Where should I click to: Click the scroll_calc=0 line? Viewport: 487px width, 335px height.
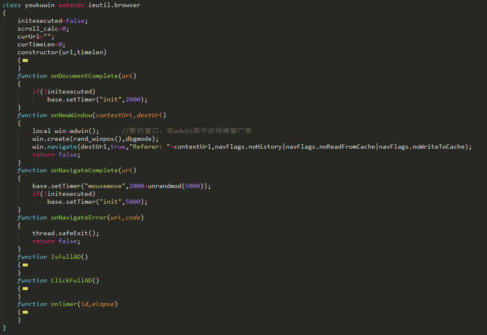[43, 29]
